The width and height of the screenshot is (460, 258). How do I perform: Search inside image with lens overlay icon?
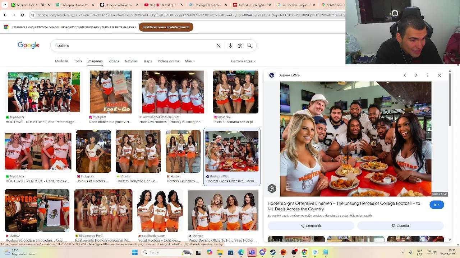(272, 189)
